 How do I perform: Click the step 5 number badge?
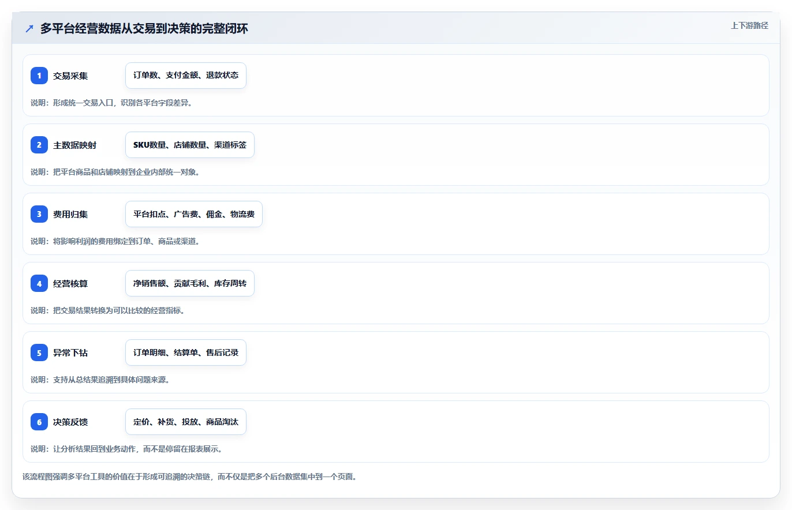pyautogui.click(x=39, y=352)
